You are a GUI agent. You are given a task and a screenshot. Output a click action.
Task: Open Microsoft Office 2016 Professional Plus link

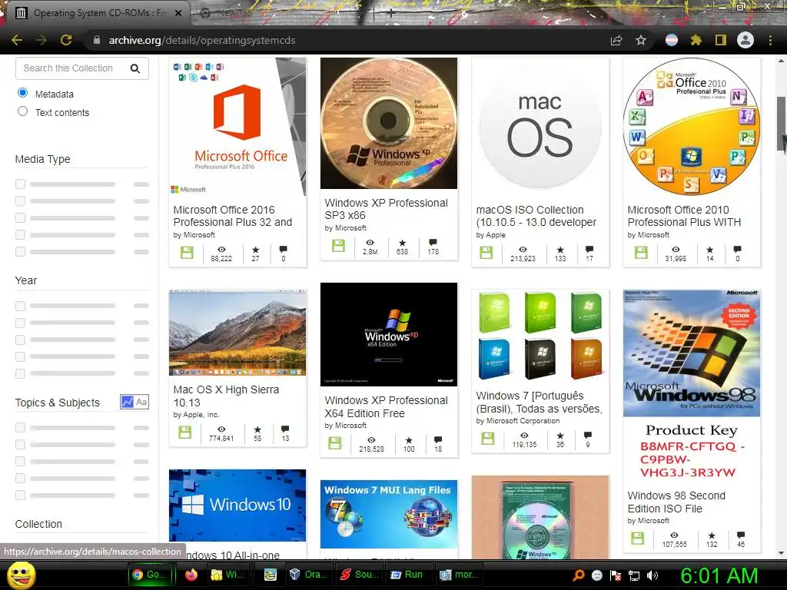pos(232,216)
